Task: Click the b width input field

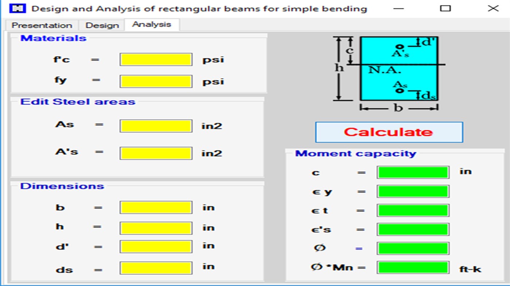Action: (156, 208)
